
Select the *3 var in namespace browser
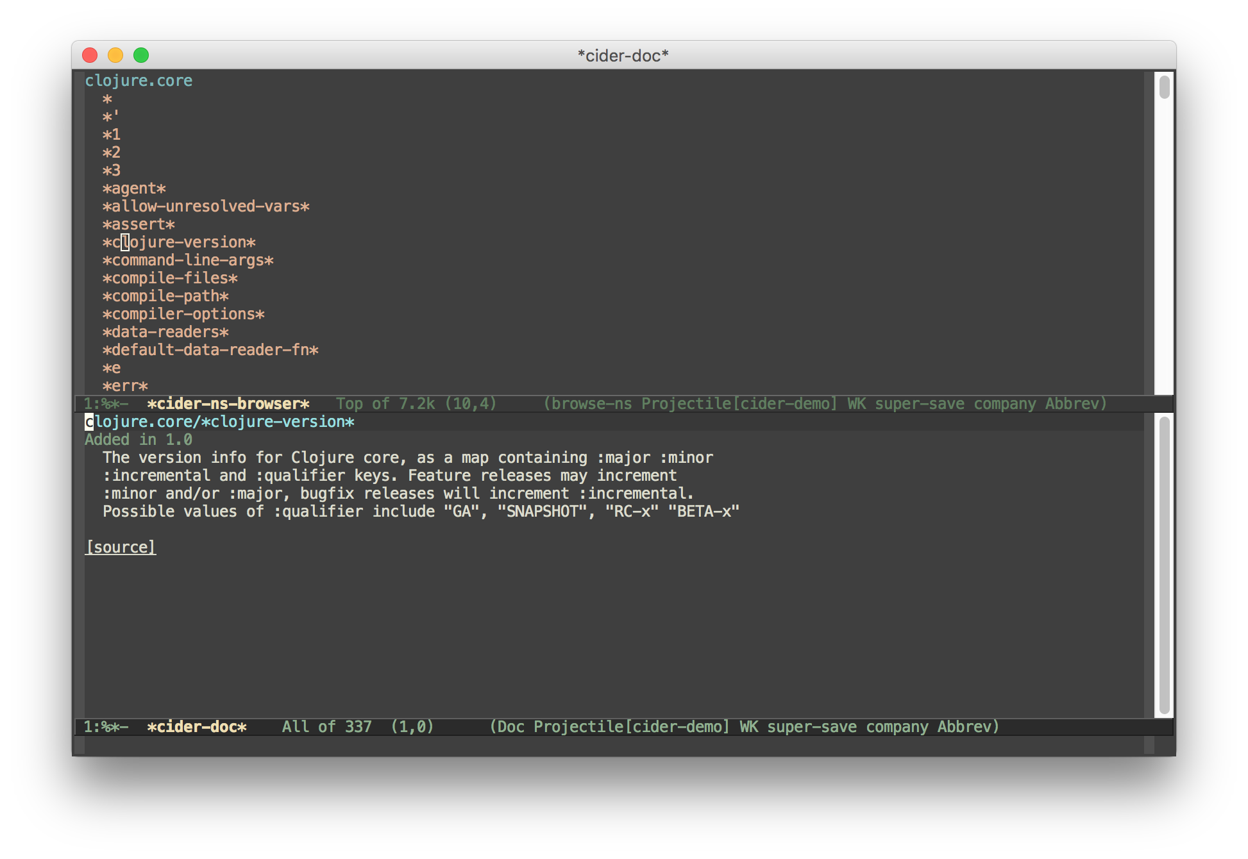point(112,171)
